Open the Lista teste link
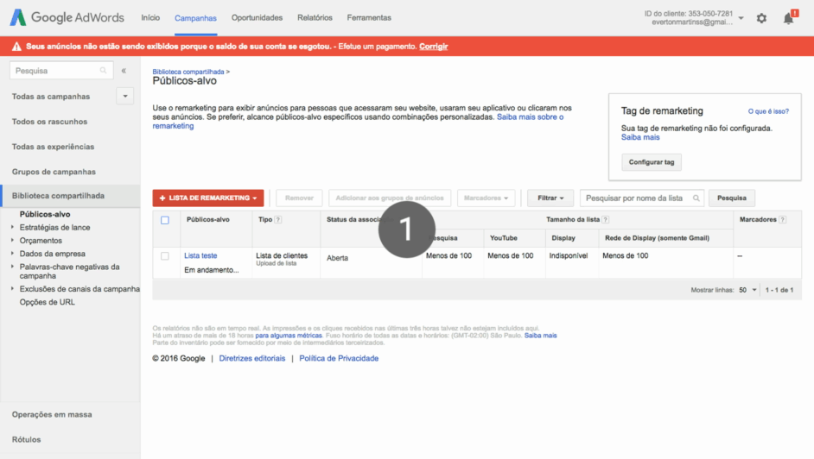This screenshot has width=814, height=459. [x=200, y=255]
